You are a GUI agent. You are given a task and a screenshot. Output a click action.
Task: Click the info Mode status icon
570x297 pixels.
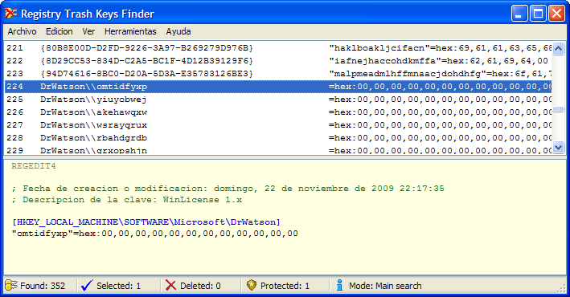pos(339,286)
